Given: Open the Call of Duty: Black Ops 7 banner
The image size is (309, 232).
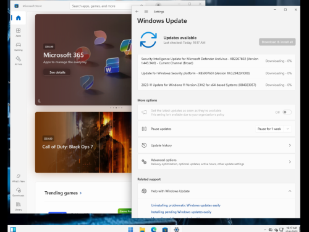Looking at the screenshot, I should coord(83,142).
